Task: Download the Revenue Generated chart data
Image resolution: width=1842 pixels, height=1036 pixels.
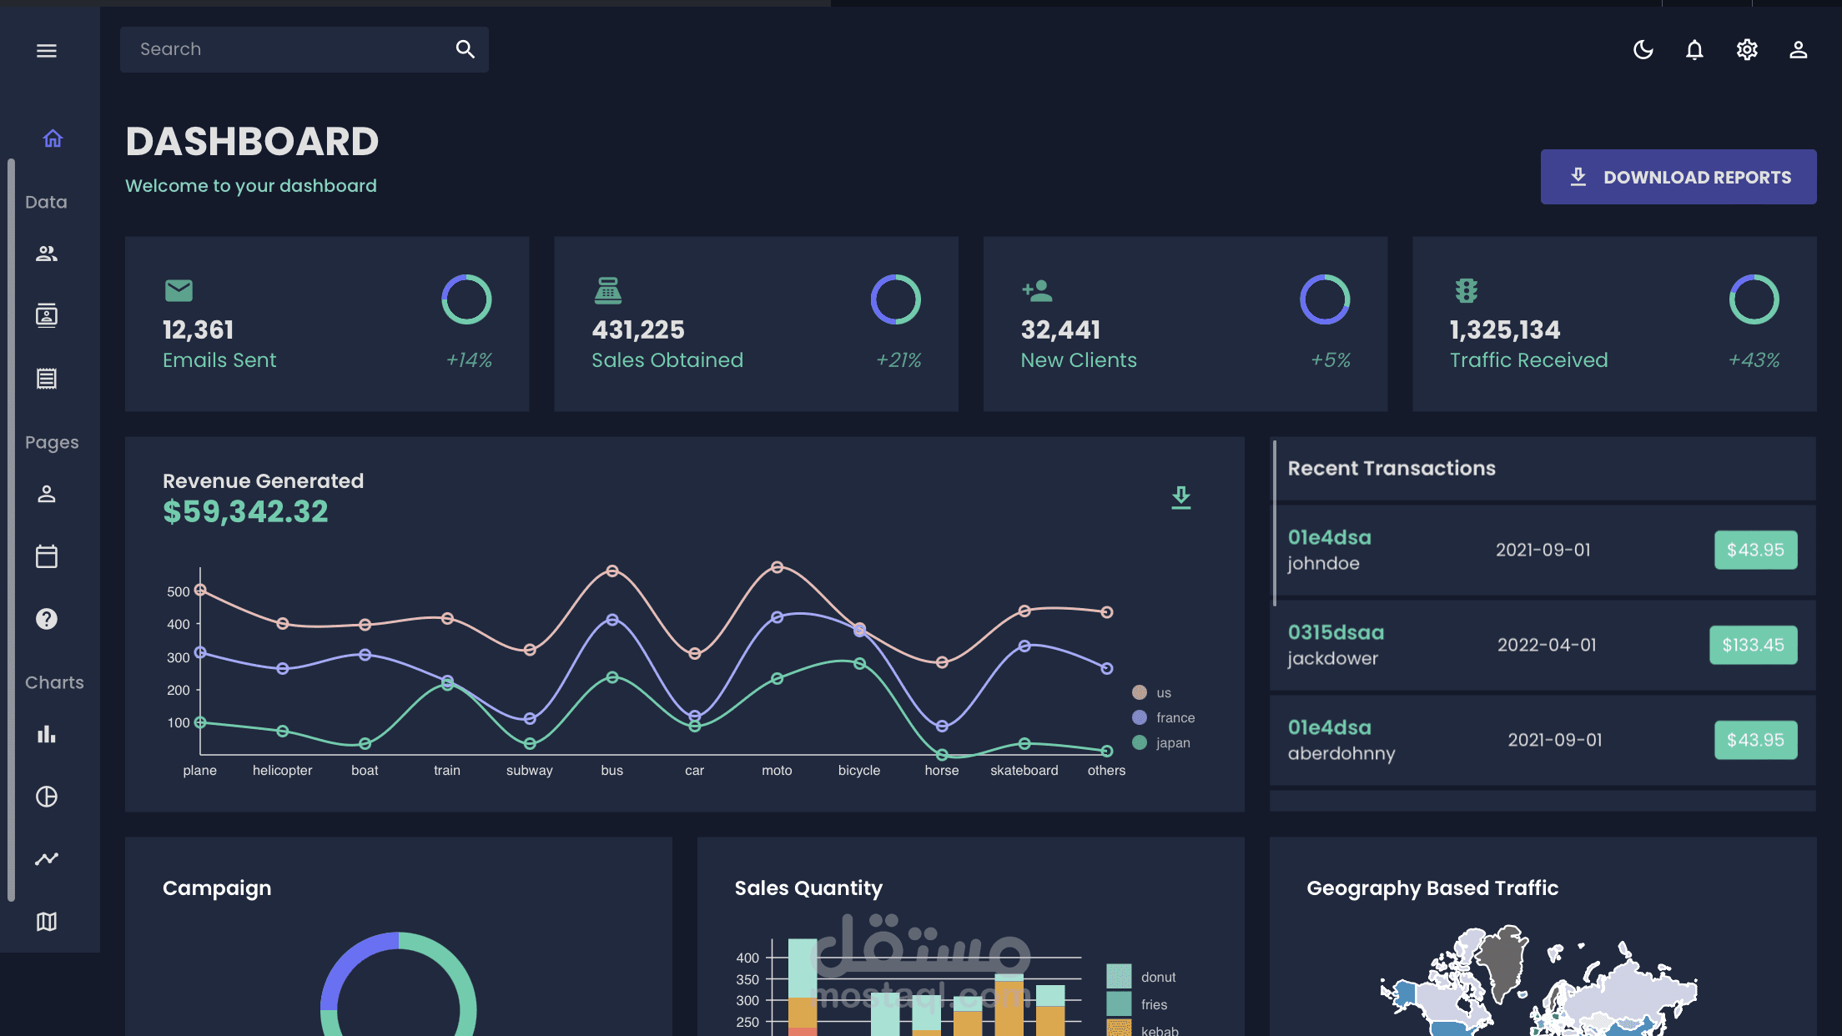Action: coord(1180,498)
